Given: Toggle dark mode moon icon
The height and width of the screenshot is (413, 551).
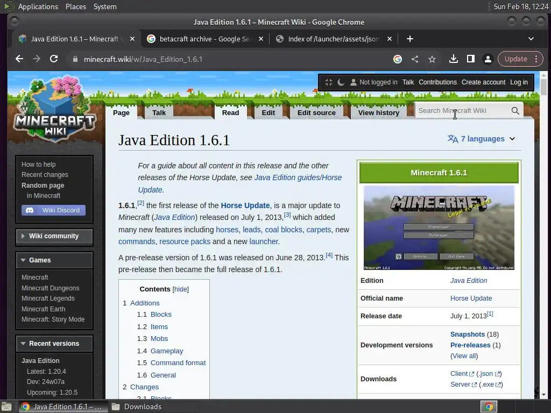Looking at the screenshot, I should (x=341, y=82).
